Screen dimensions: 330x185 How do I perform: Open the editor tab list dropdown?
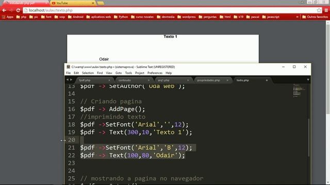coord(308,80)
